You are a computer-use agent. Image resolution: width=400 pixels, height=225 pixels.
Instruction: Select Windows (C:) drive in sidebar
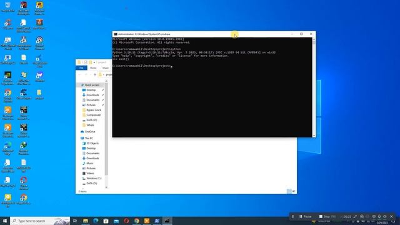tap(94, 178)
